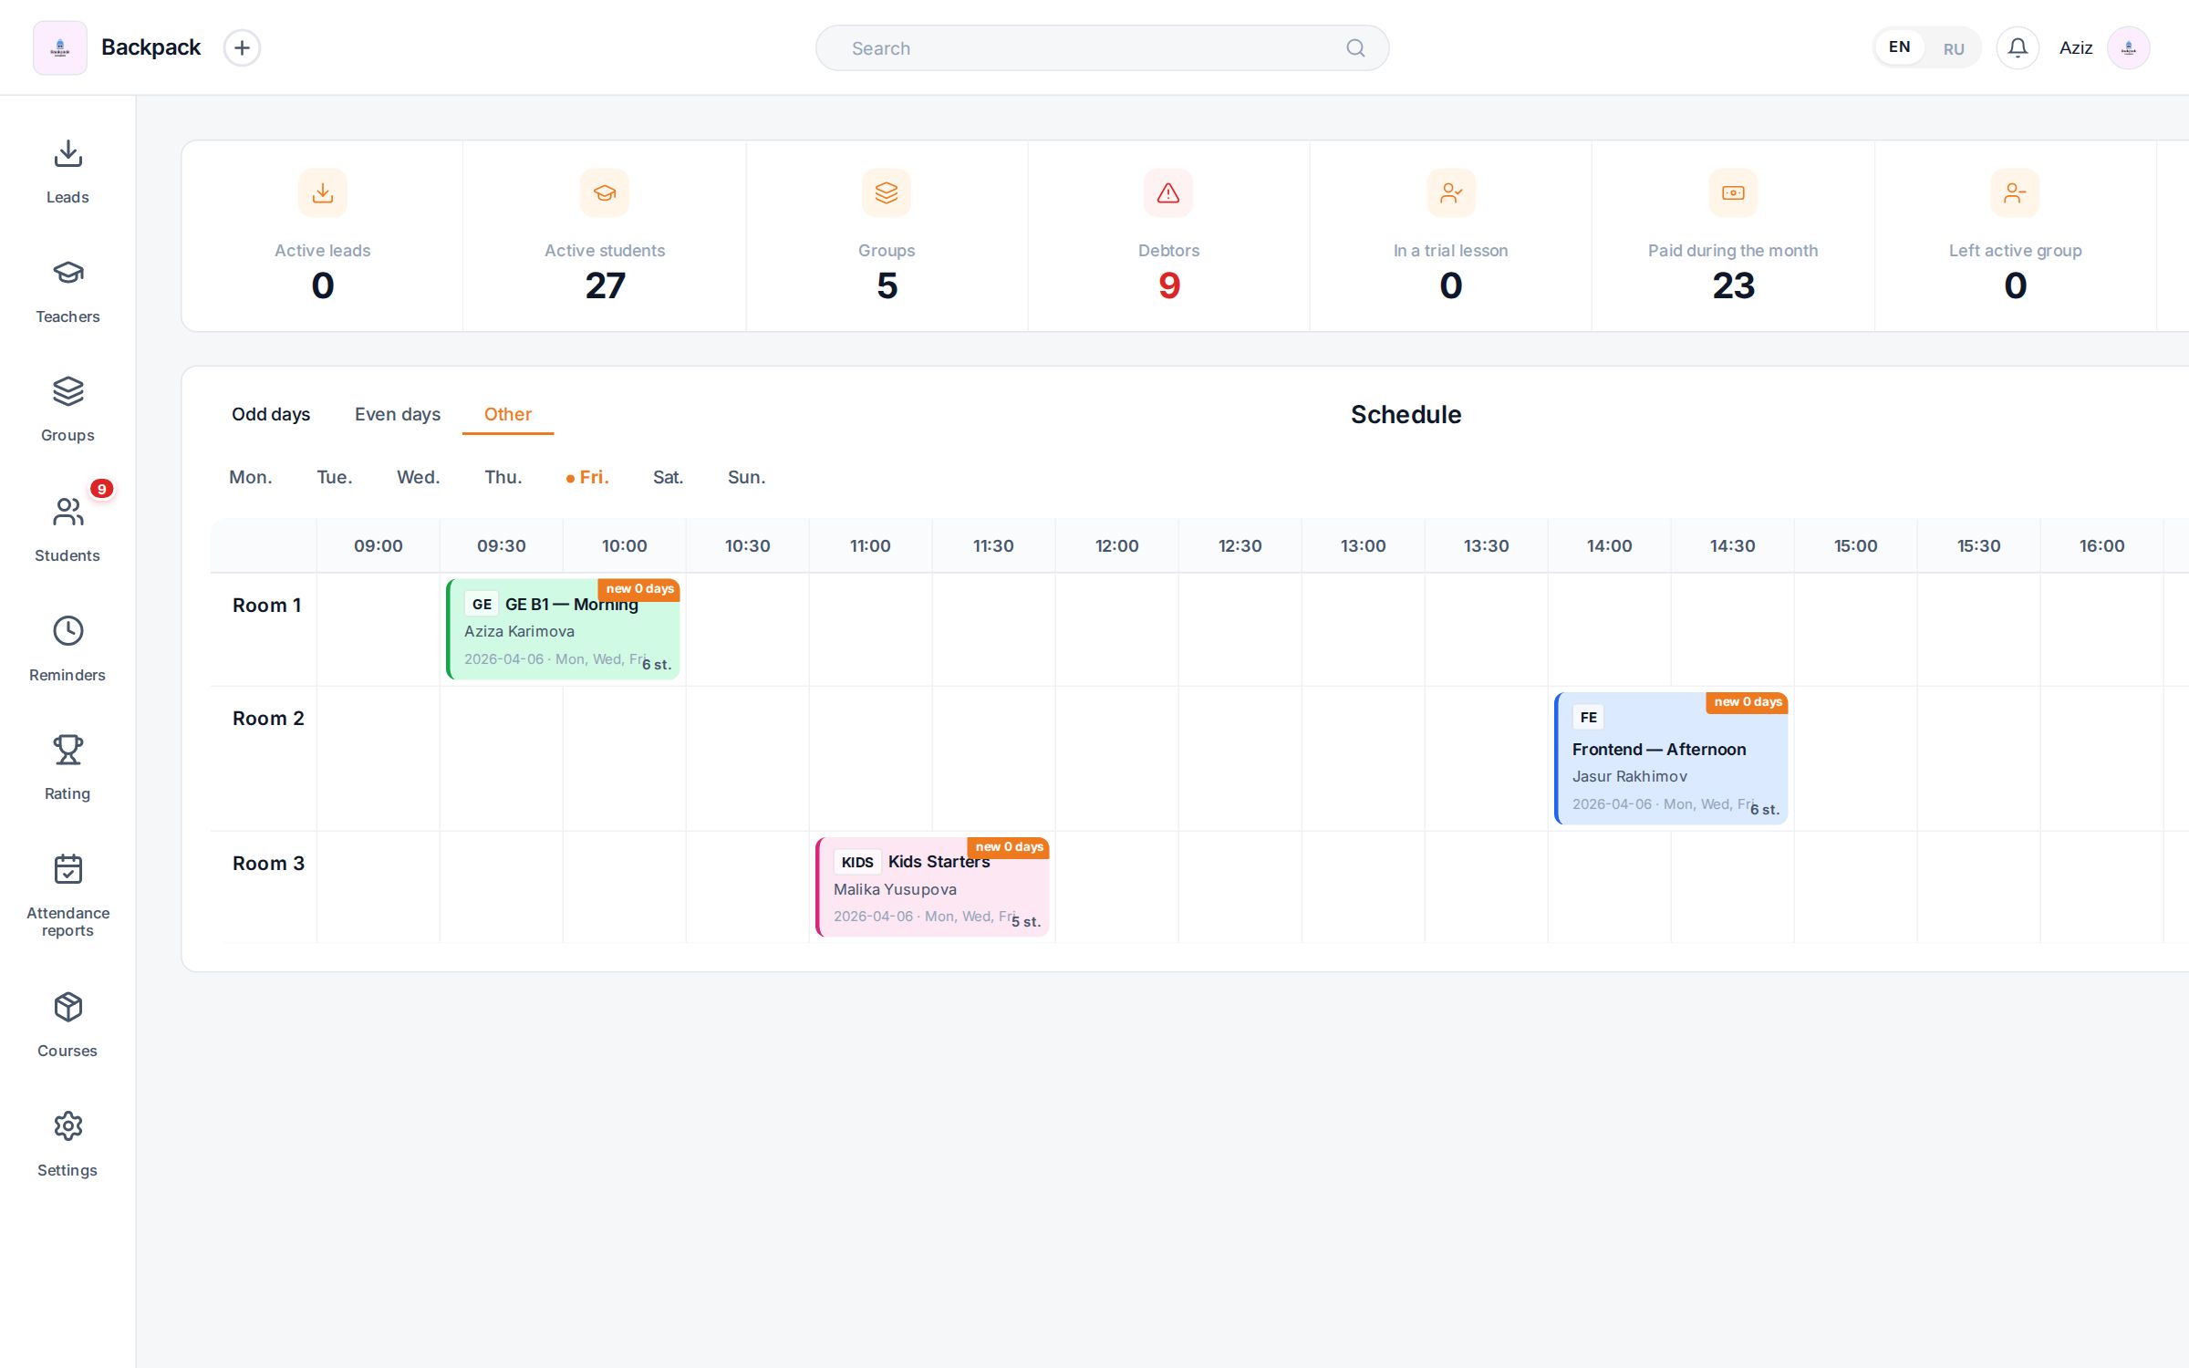Click the Backpack brand name

[x=150, y=47]
